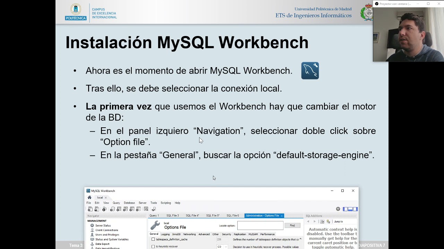Switch to the SQL File 6 tab
This screenshot has width=444, height=249.
tap(233, 215)
